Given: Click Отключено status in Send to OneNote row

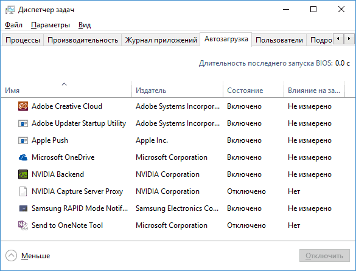Looking at the screenshot, I should coord(246,225).
